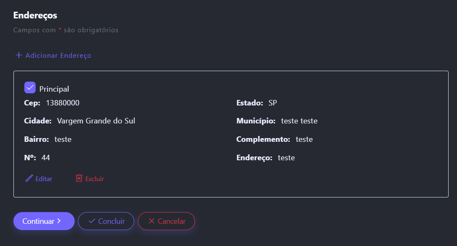Click the Cep value 13880000

coord(62,103)
